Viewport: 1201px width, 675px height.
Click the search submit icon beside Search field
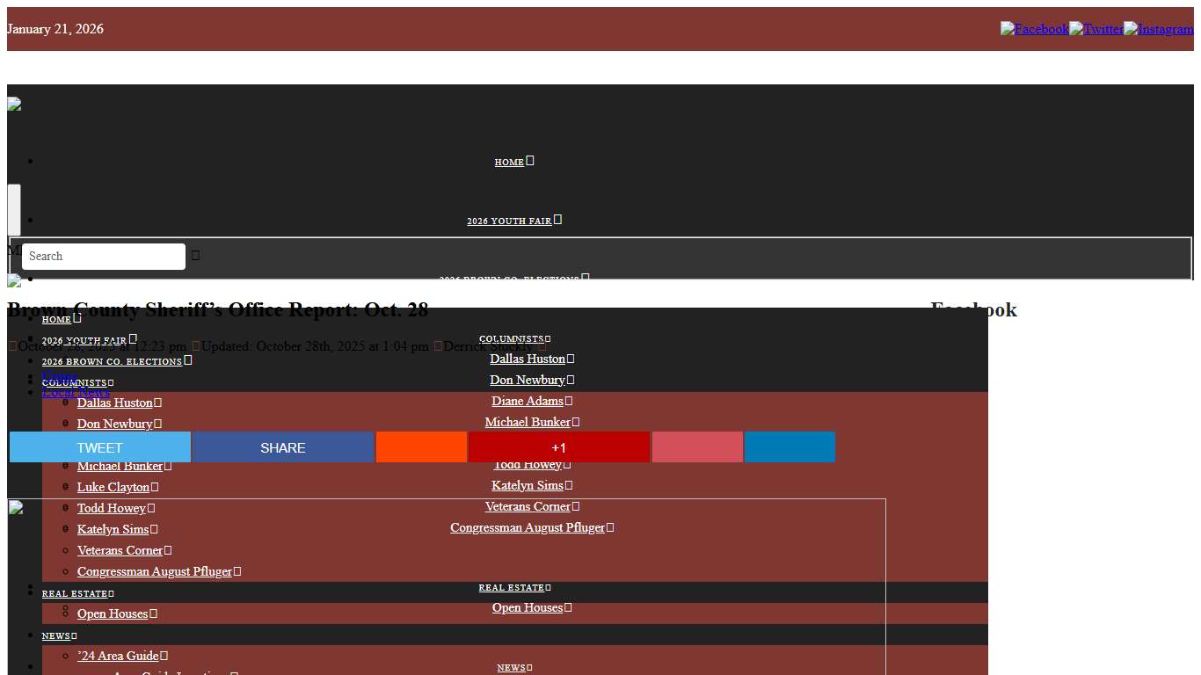tap(196, 256)
